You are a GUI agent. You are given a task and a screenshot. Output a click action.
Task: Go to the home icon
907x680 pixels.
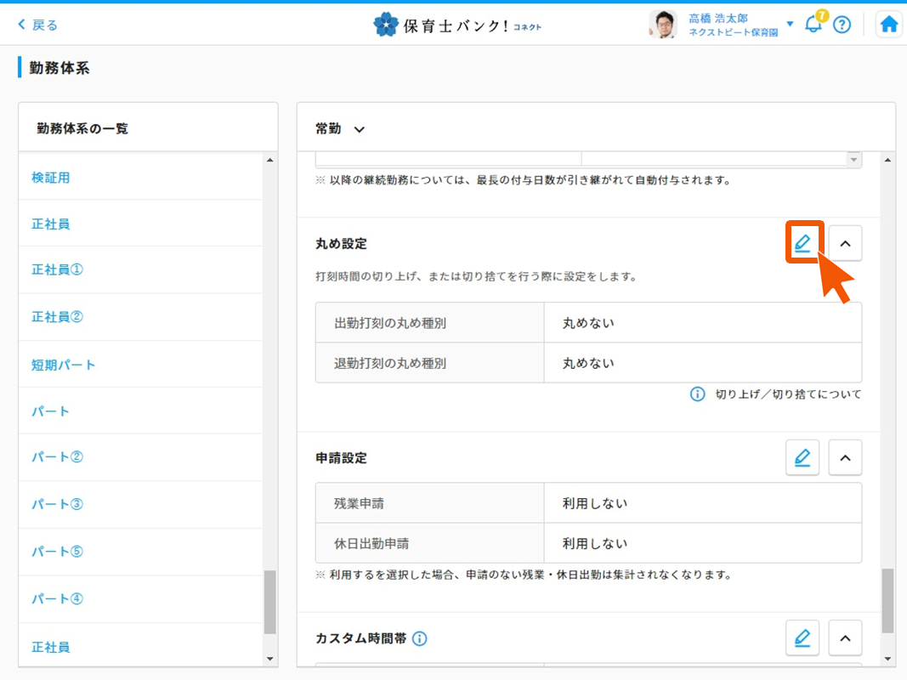pos(889,25)
